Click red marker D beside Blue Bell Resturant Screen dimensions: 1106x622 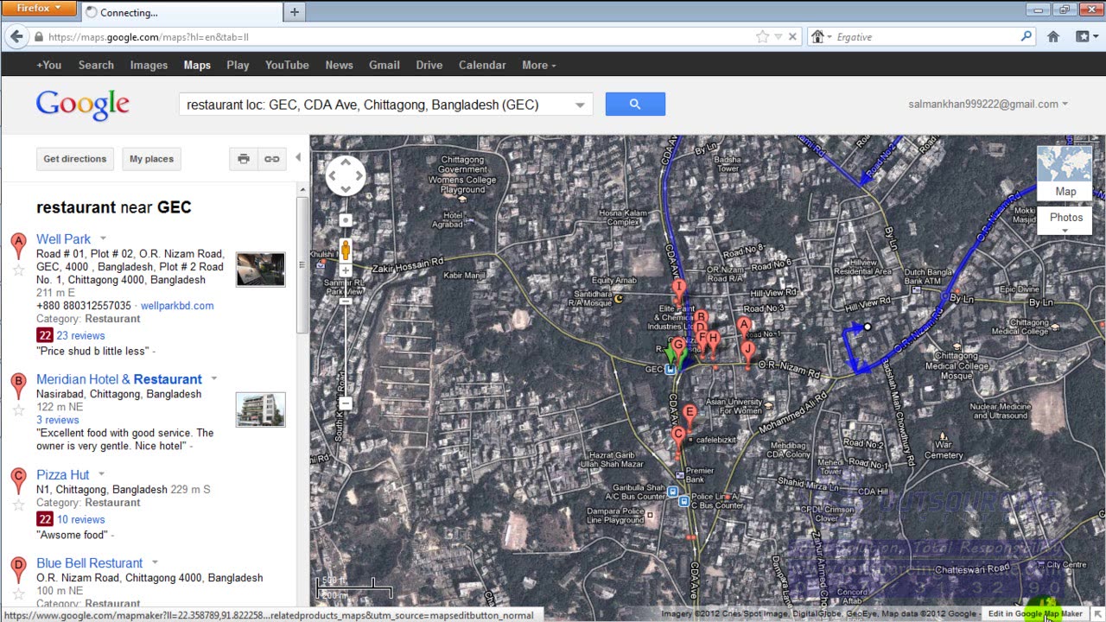pos(18,569)
